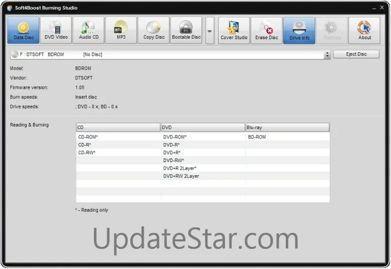Click the Erase Disc tool
The width and height of the screenshot is (391, 269).
[267, 31]
